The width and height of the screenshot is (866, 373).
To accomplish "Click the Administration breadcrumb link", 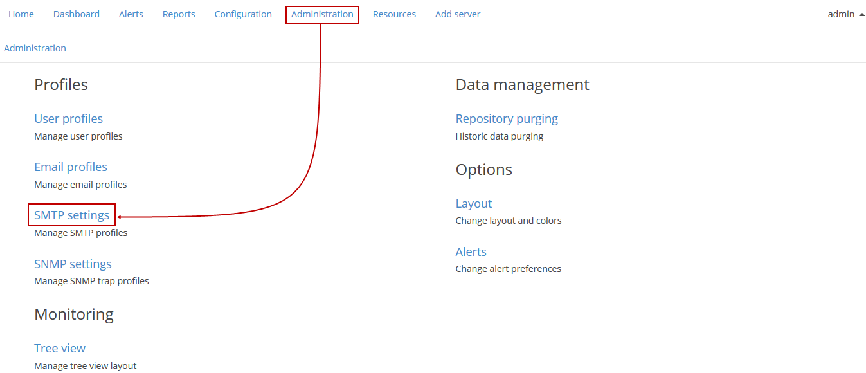I will (35, 48).
